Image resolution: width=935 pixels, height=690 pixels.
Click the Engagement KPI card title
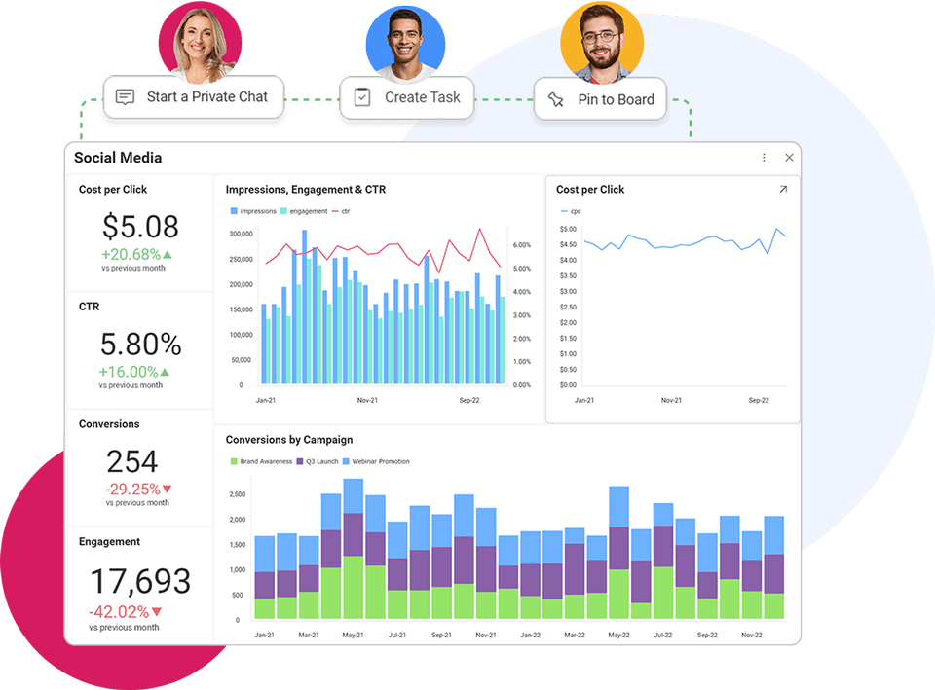(110, 542)
